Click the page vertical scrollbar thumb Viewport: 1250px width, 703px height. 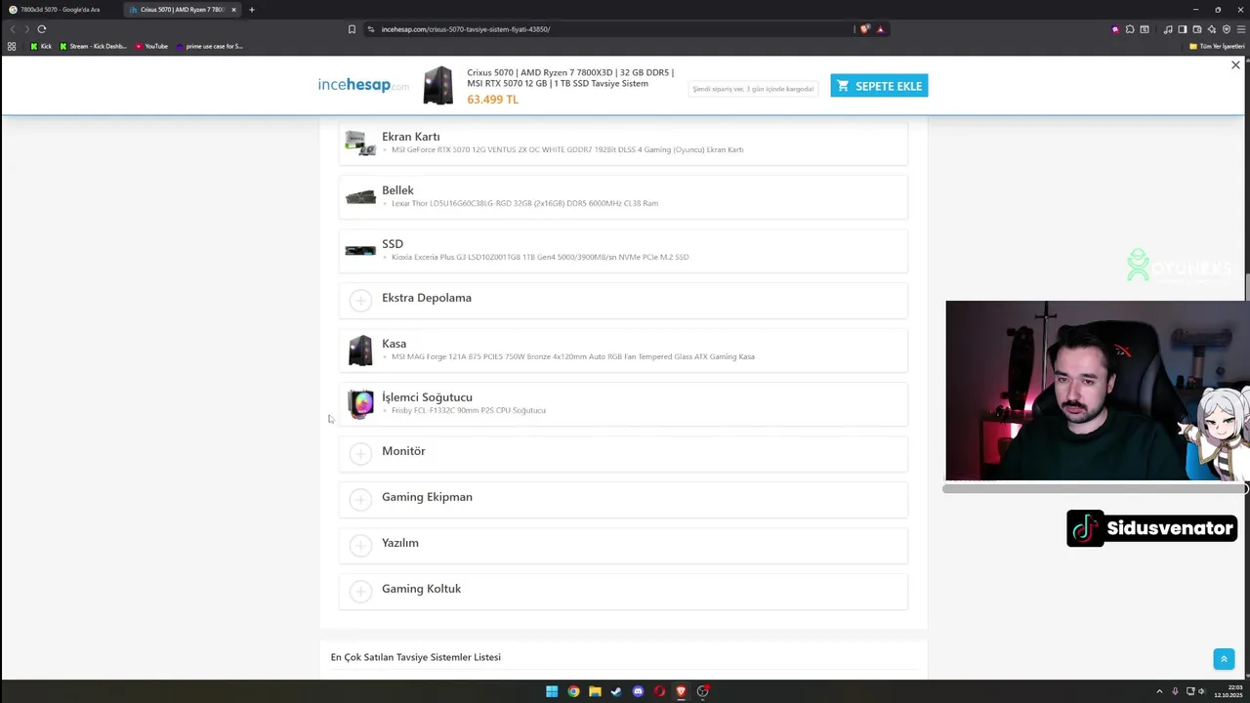click(1247, 288)
